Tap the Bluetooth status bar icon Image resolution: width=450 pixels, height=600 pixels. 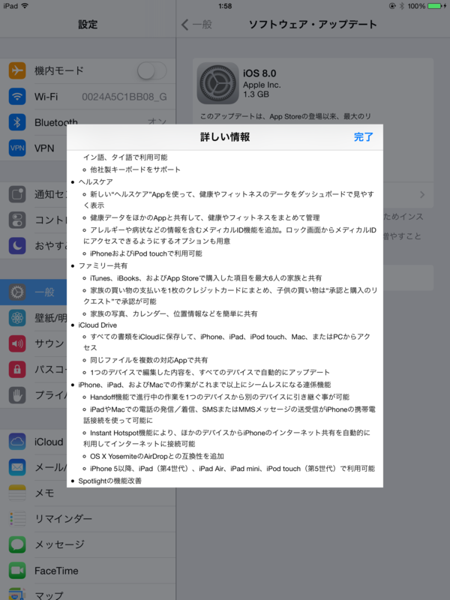tap(402, 6)
